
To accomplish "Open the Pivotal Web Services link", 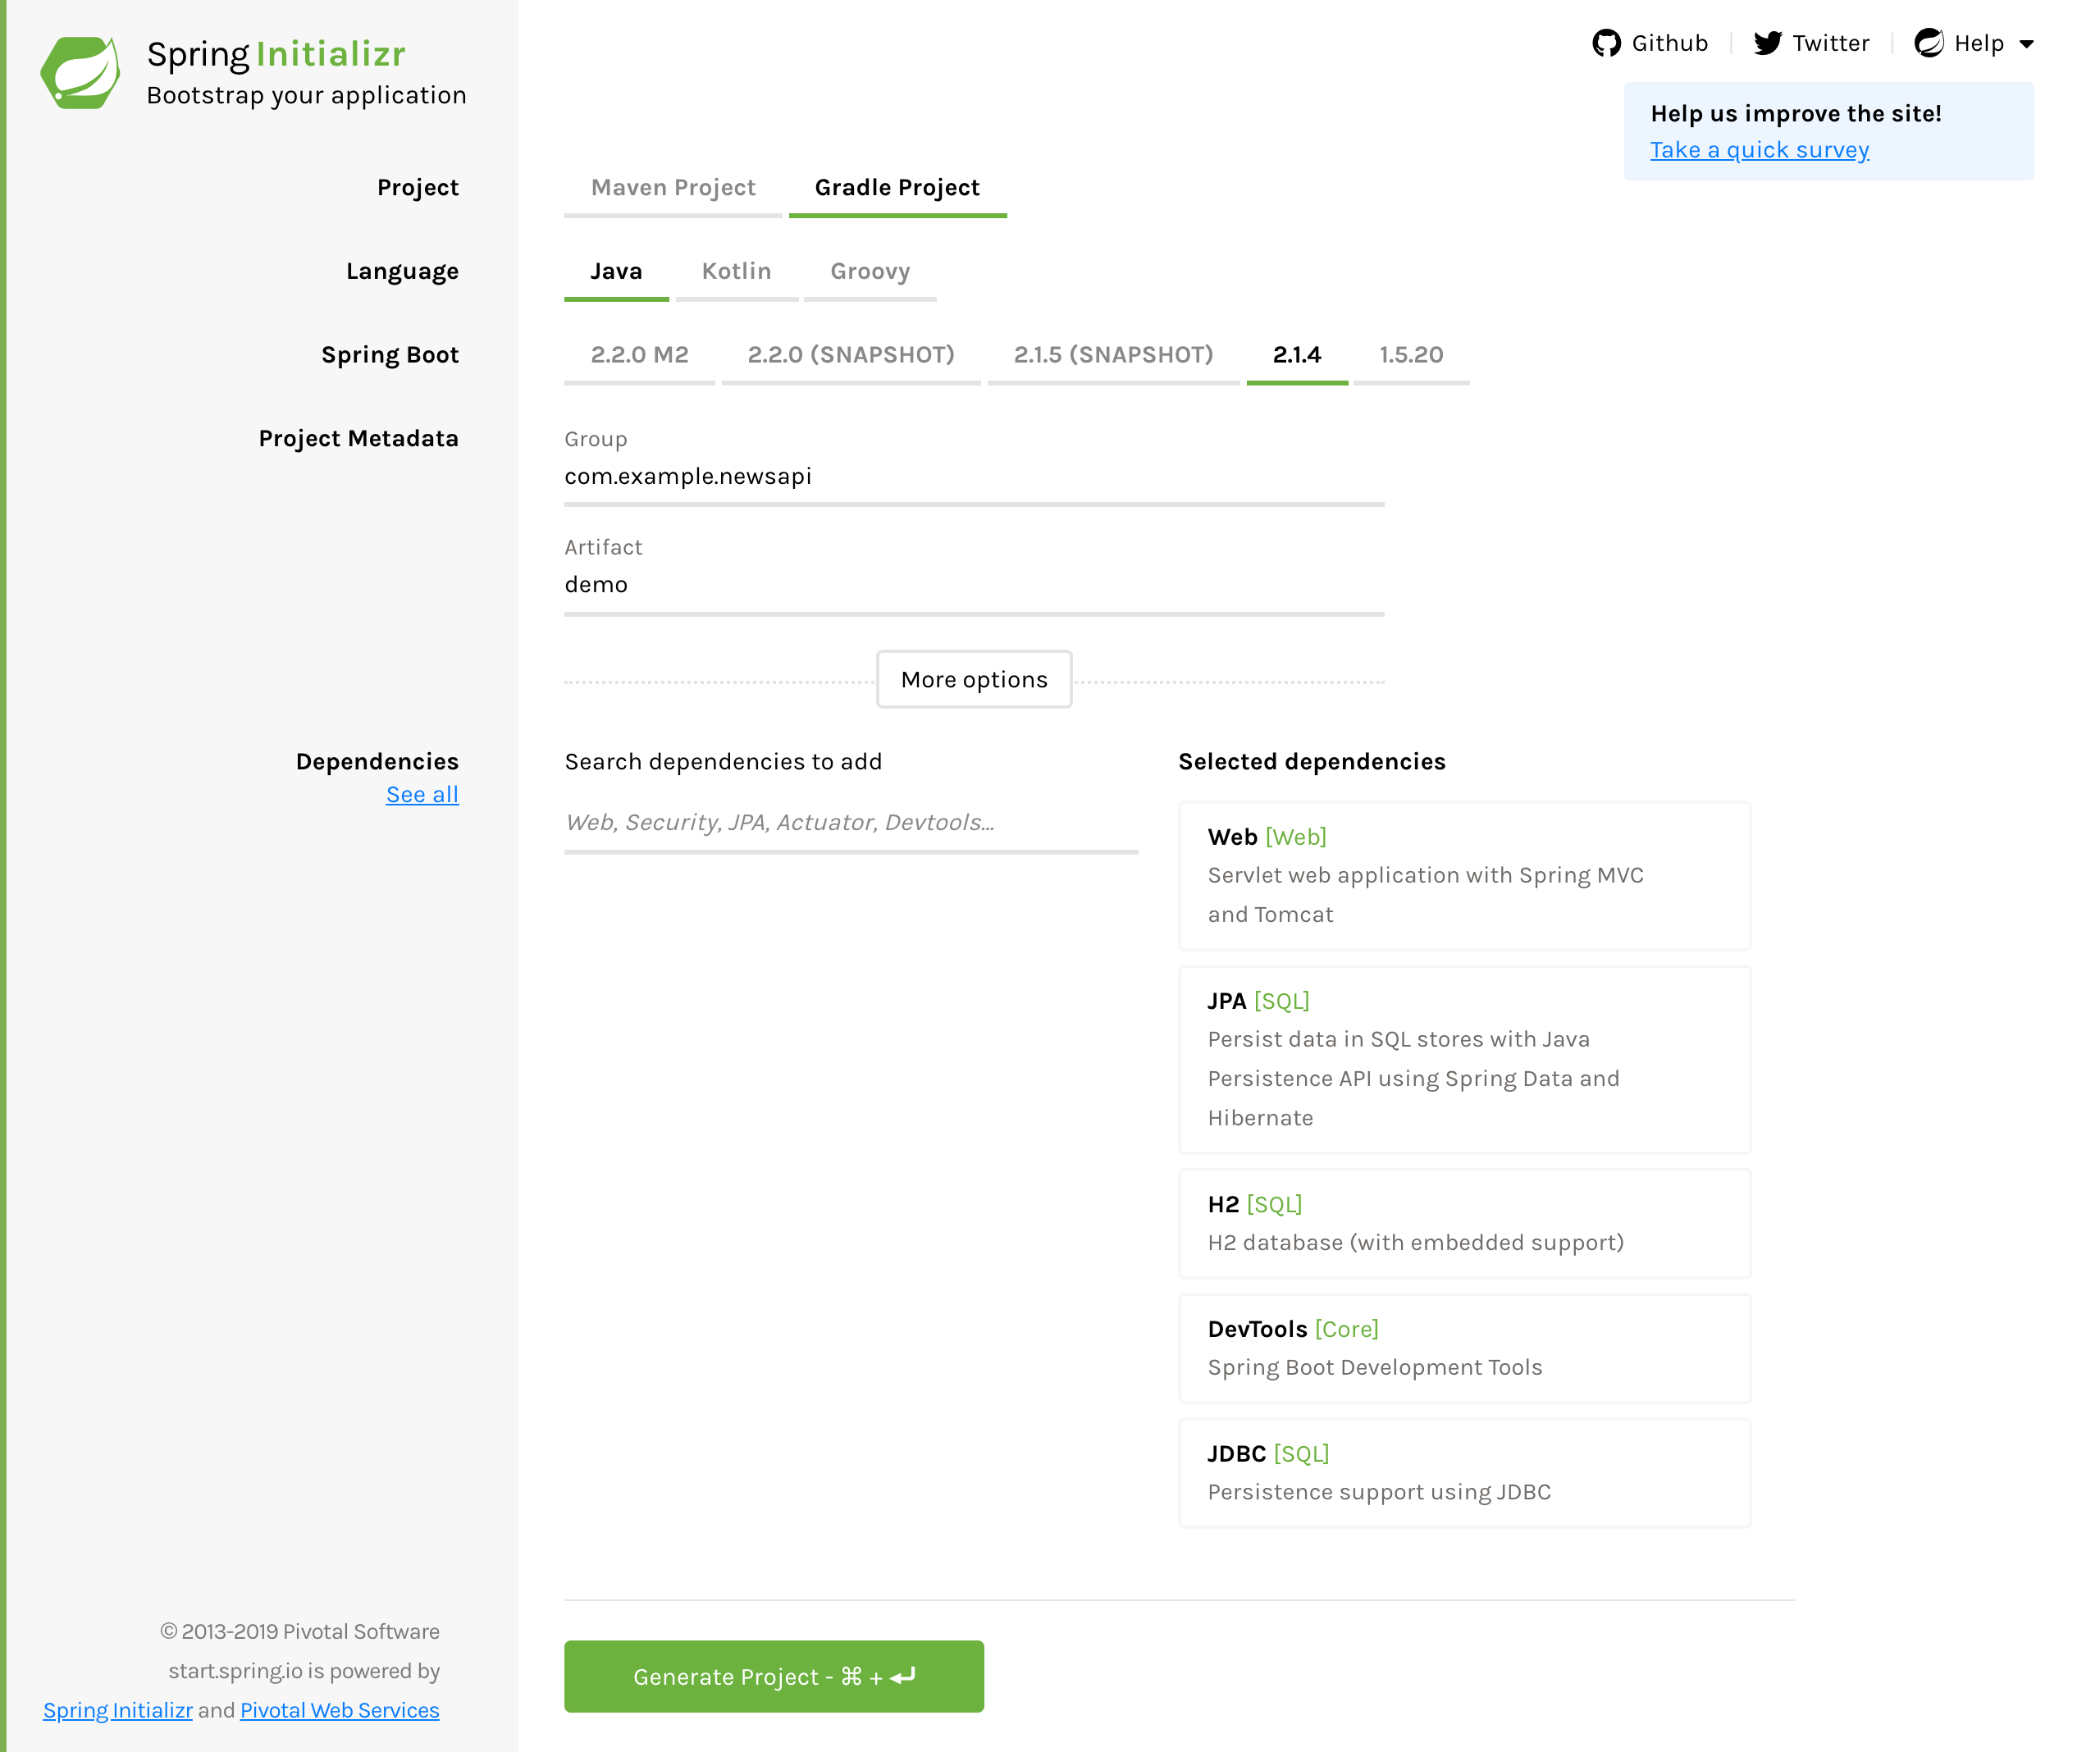I will 339,1711.
